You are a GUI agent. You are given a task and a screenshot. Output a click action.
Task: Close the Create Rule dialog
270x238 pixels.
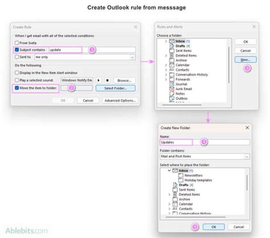coord(136,27)
